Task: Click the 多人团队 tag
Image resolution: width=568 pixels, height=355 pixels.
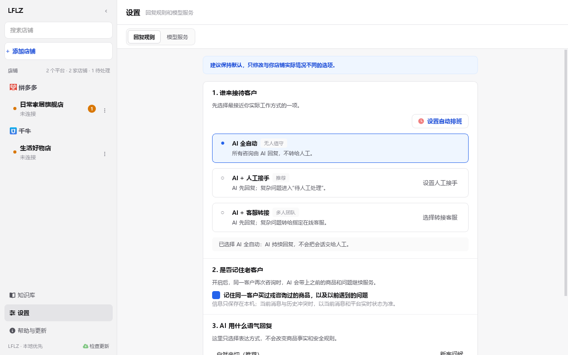Action: [286, 213]
